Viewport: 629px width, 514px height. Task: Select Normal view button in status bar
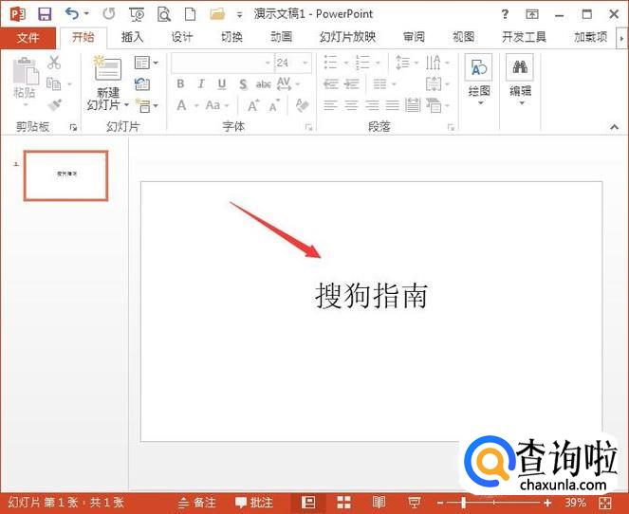tap(308, 502)
